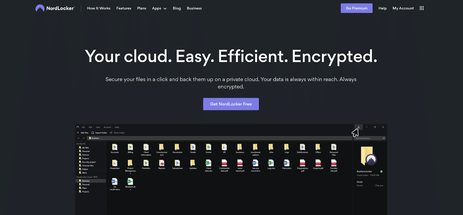Click the Go Premium button
Screen dimensions: 463x215
[357, 8]
